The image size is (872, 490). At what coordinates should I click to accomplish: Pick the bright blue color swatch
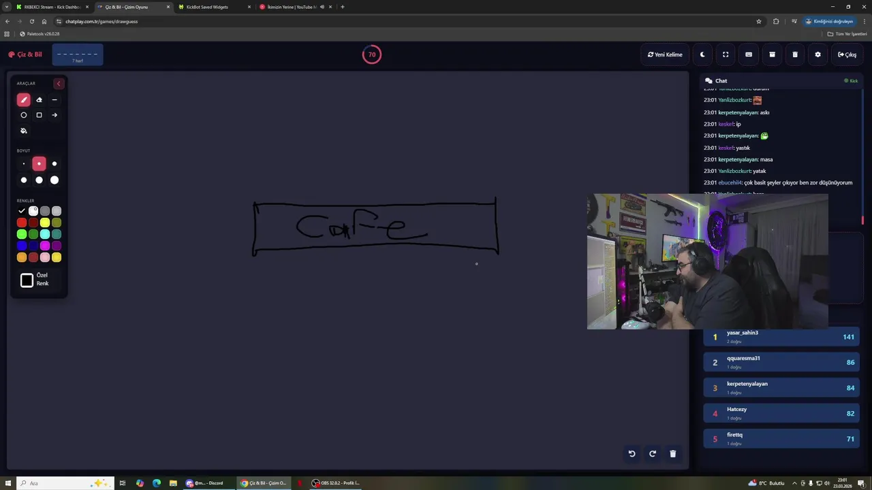tap(22, 246)
